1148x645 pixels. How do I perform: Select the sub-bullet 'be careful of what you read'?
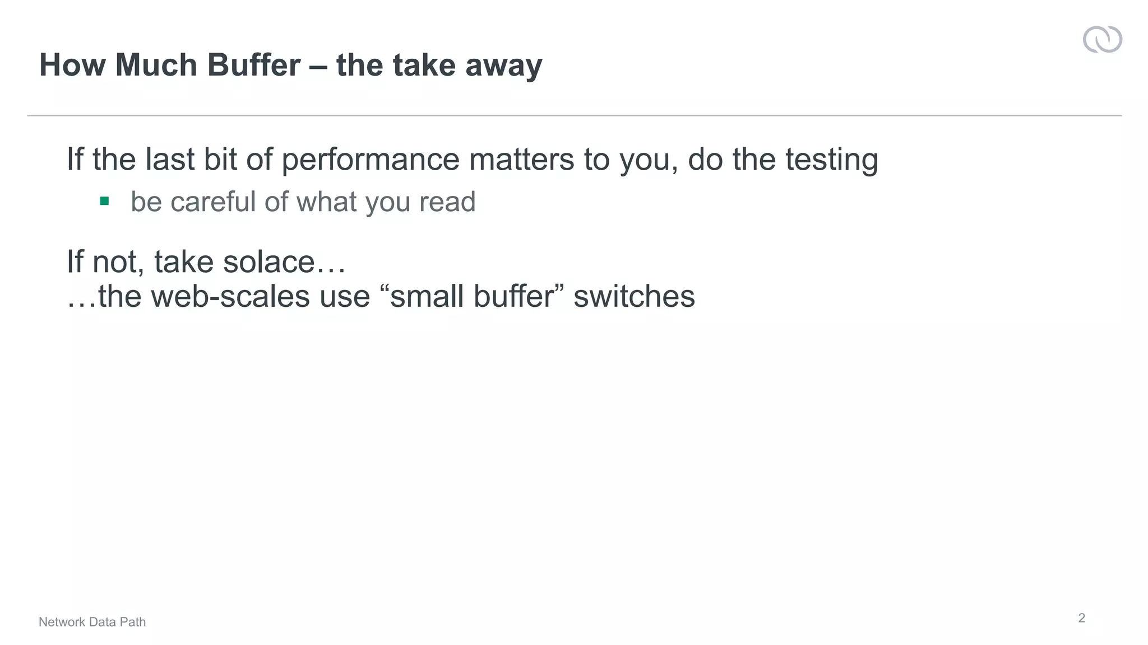tap(303, 202)
